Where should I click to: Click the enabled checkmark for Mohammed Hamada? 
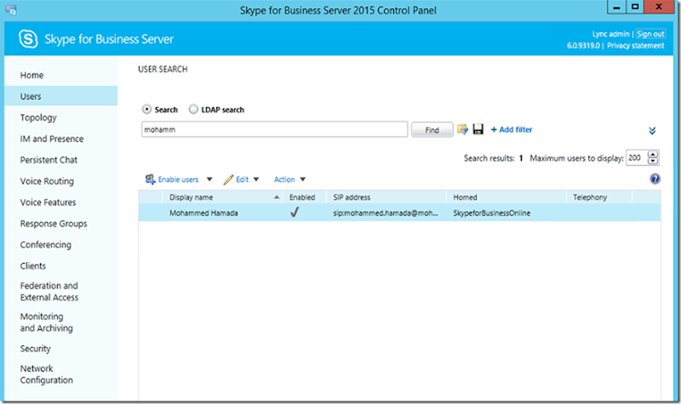click(295, 212)
